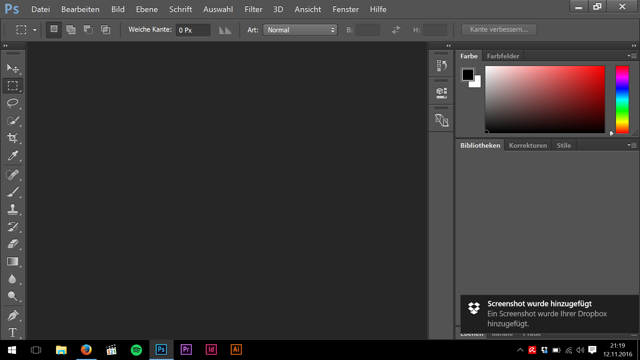Switch to the Farbfelder tab
Viewport: 640px width, 360px height.
coord(503,56)
